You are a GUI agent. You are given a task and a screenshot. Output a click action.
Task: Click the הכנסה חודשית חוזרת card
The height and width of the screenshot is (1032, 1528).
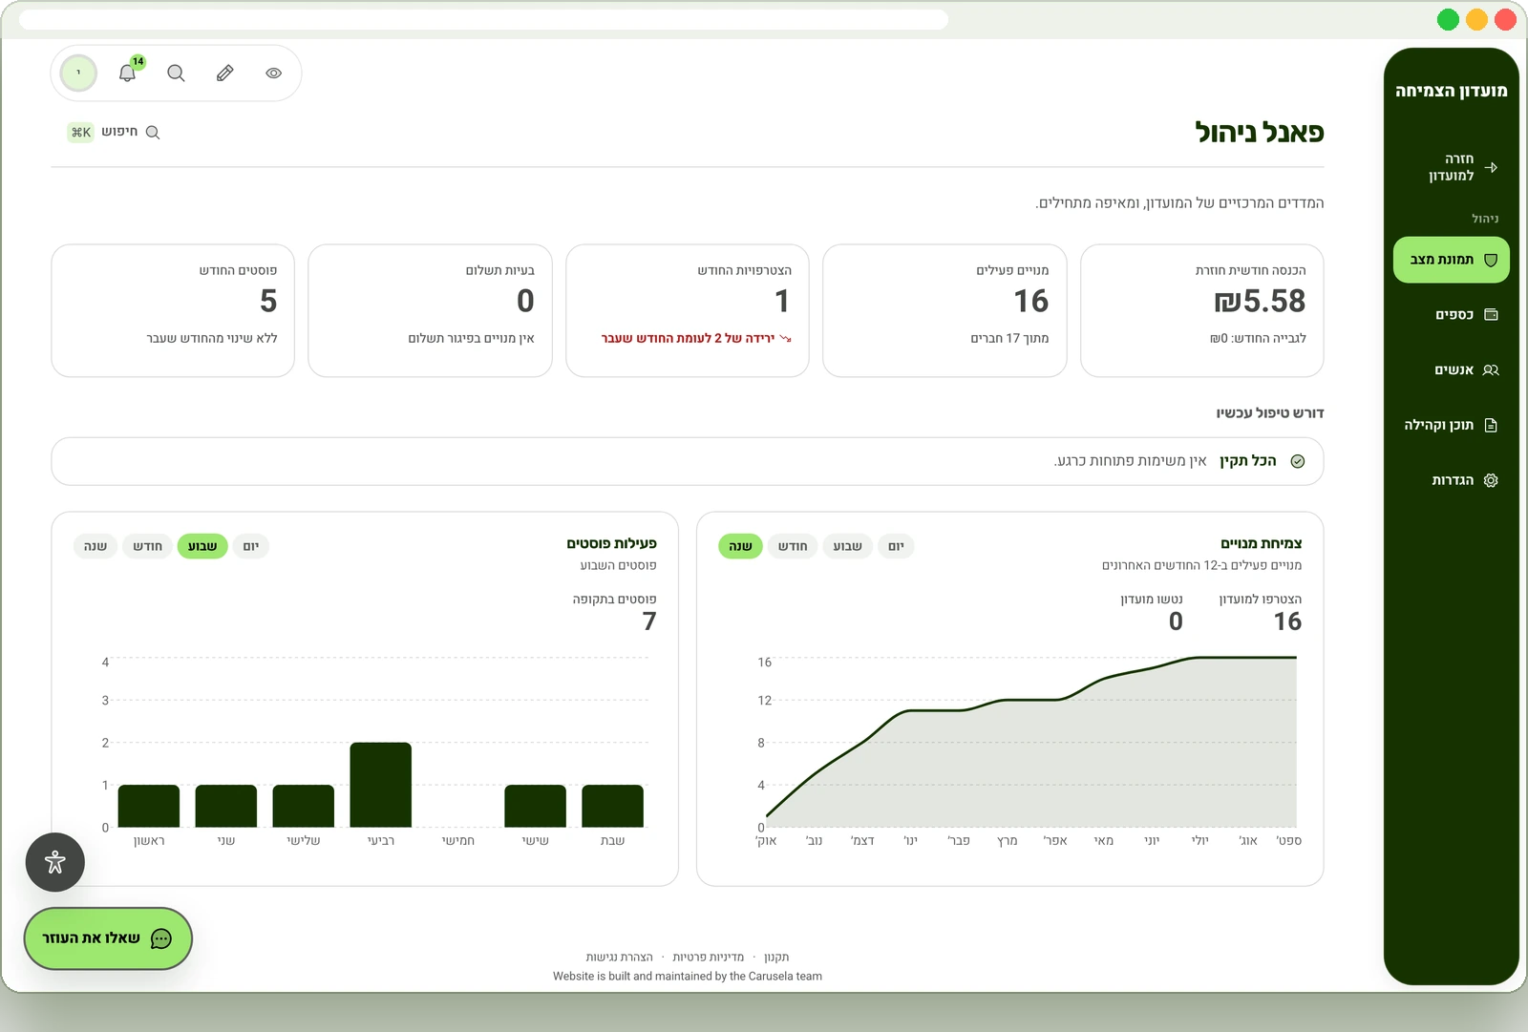(1201, 310)
